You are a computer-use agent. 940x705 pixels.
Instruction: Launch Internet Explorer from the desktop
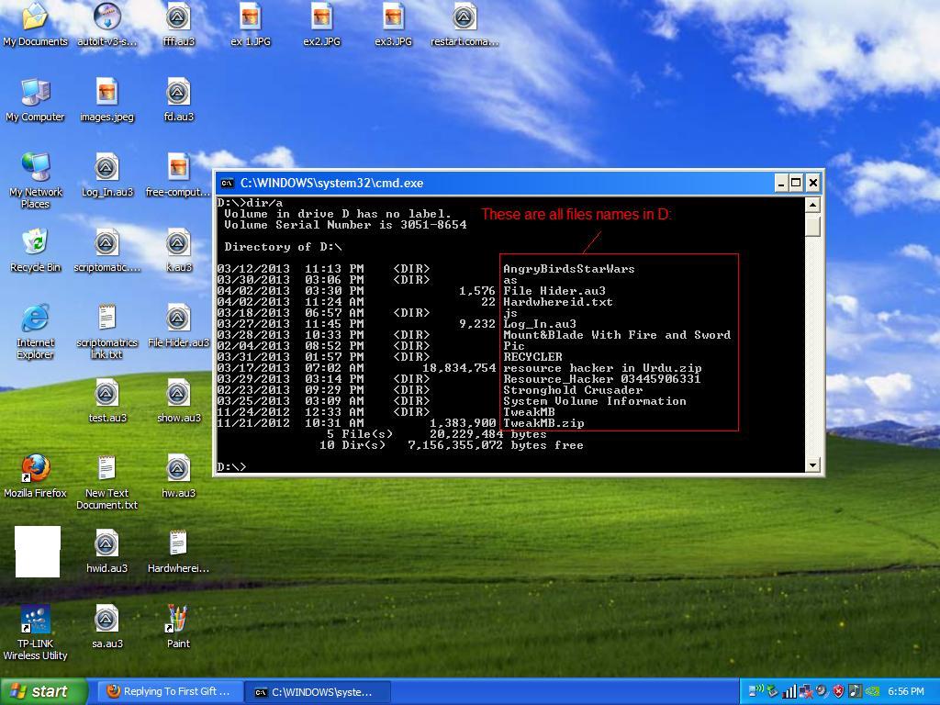pos(36,330)
